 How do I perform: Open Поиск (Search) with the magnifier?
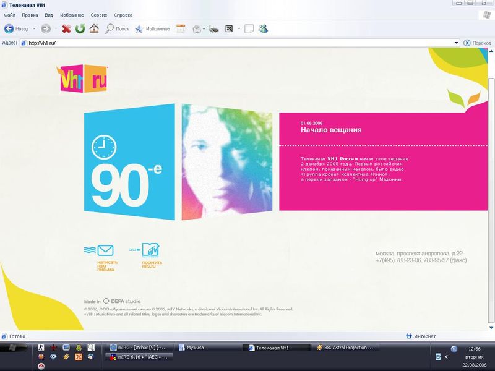[x=117, y=29]
